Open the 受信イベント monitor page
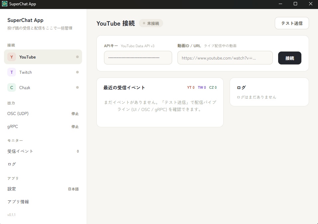The image size is (318, 224). point(43,151)
